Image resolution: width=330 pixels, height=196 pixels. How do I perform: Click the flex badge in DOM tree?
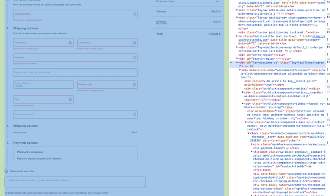pyautogui.click(x=289, y=107)
